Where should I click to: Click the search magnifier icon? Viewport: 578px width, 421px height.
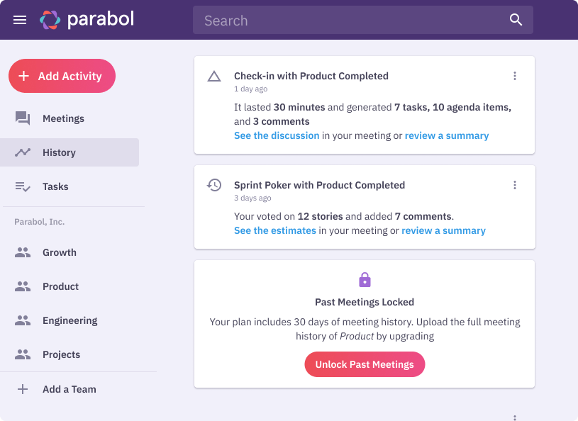pos(516,20)
